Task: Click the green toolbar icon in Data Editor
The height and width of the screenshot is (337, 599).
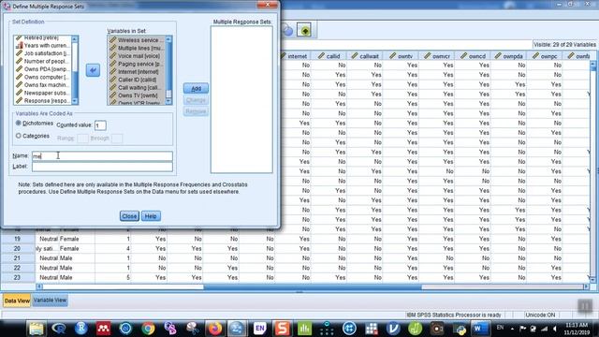Action: click(x=304, y=30)
